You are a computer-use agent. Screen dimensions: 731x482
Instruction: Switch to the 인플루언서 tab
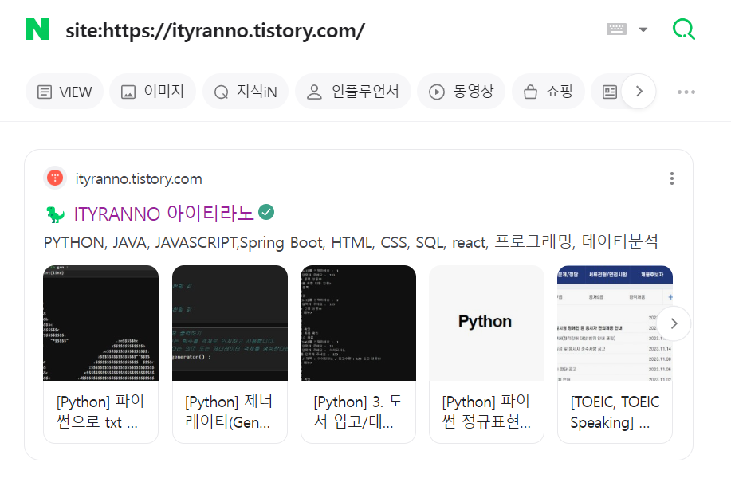point(353,92)
